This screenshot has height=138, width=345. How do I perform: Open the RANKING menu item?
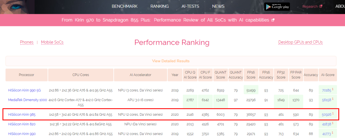click(x=159, y=6)
